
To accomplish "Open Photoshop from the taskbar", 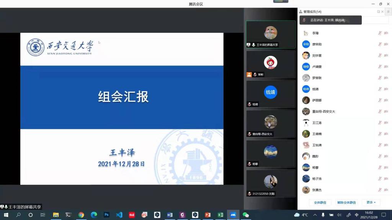I will [106, 215].
